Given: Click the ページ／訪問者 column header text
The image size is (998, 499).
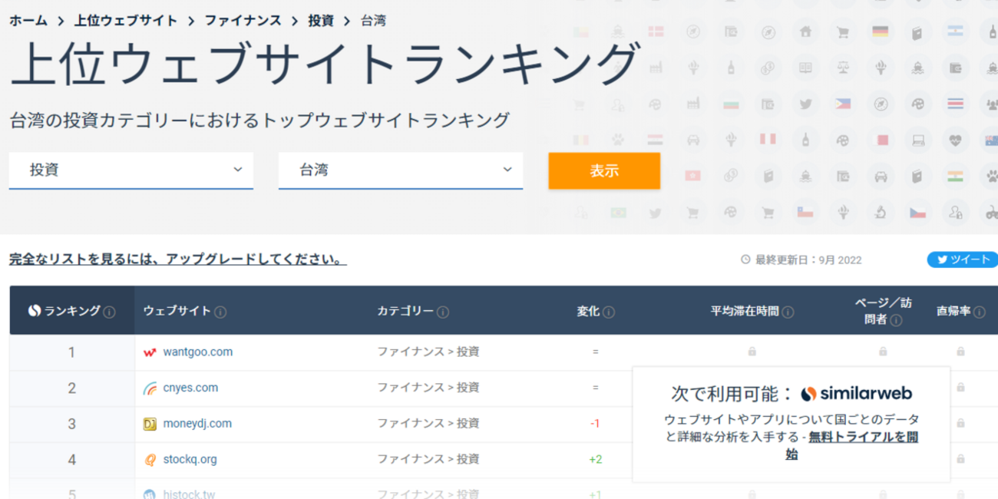Looking at the screenshot, I should click(x=884, y=311).
